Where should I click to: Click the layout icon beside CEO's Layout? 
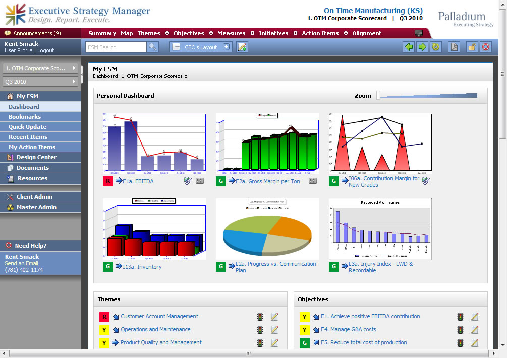click(x=176, y=47)
